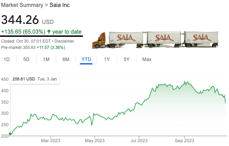Click the green year-to-date up arrow

[x=49, y=32]
